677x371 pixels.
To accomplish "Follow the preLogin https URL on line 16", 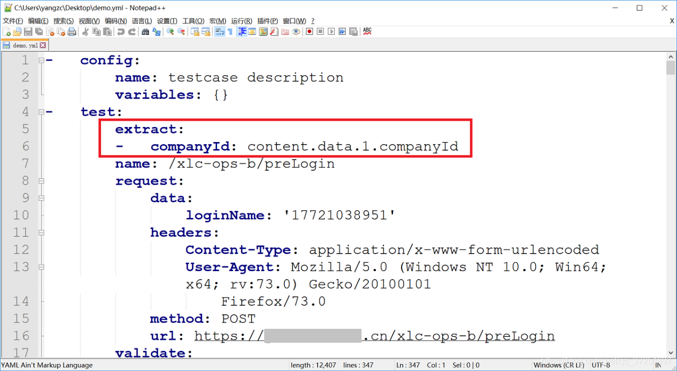I will tap(374, 336).
